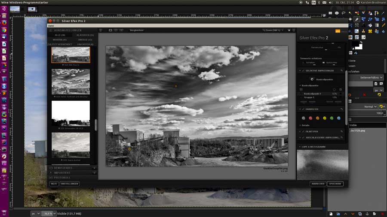Image resolution: width=387 pixels, height=217 pixels.
Task: Click the HILFE button
Action: coord(54,184)
